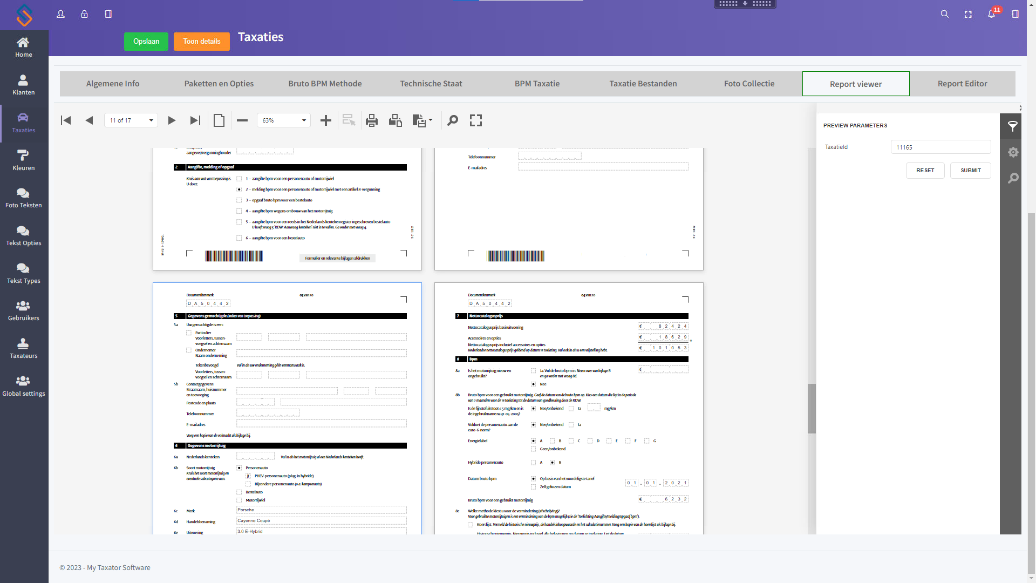Open Kleuren in sidebar
The image size is (1036, 583).
pos(24,161)
